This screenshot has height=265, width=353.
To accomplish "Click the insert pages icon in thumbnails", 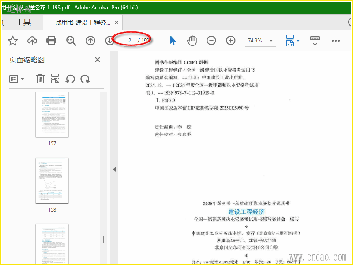I will (55, 79).
